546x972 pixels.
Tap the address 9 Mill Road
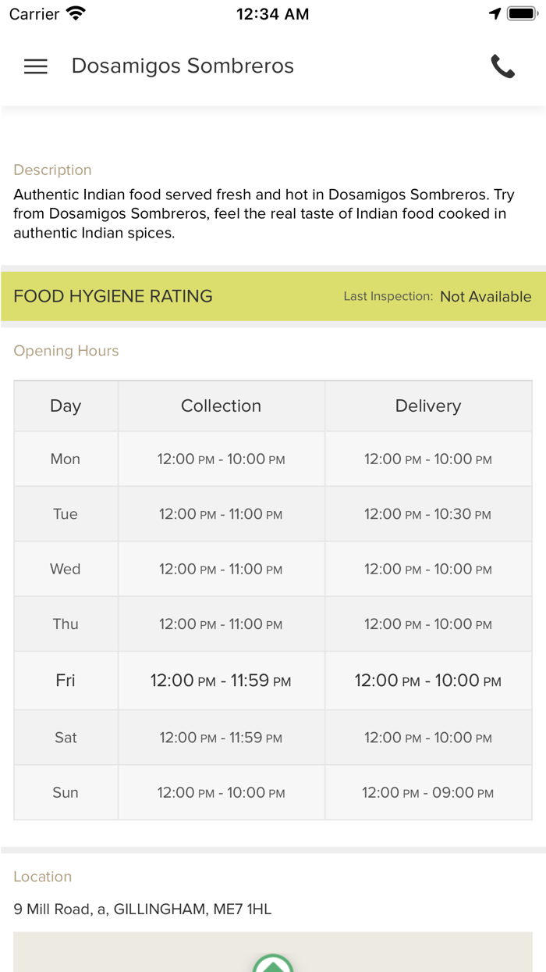click(x=142, y=909)
